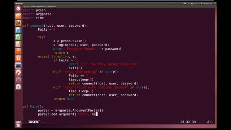
Task: Click the 'parser = argparse.ArgumentParser()' line
Action: (71, 110)
